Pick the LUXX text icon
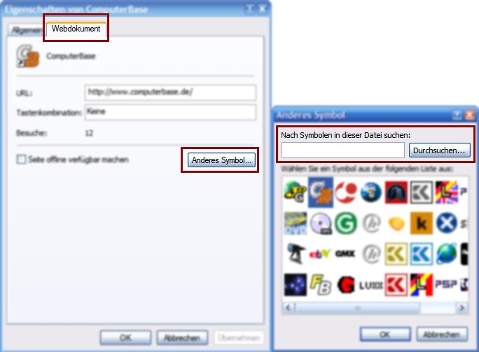The image size is (479, 352). tap(370, 286)
